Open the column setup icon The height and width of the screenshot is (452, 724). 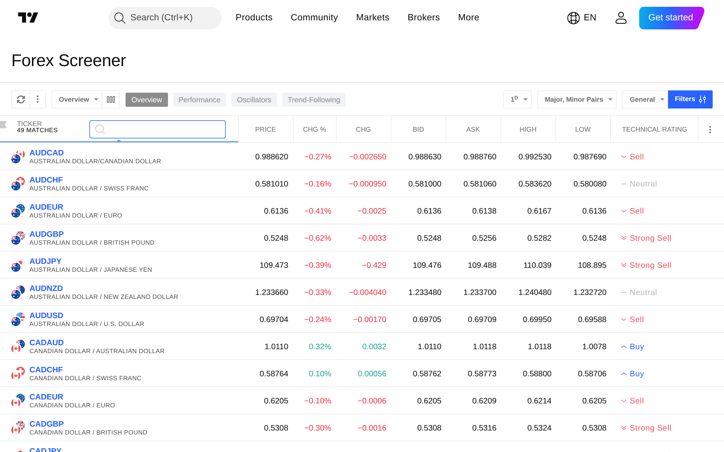coord(111,99)
